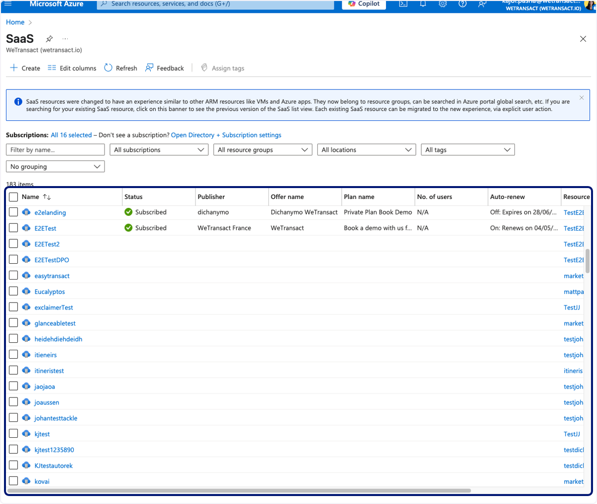597x504 pixels.
Task: Close the SaaS blade
Action: pos(583,39)
